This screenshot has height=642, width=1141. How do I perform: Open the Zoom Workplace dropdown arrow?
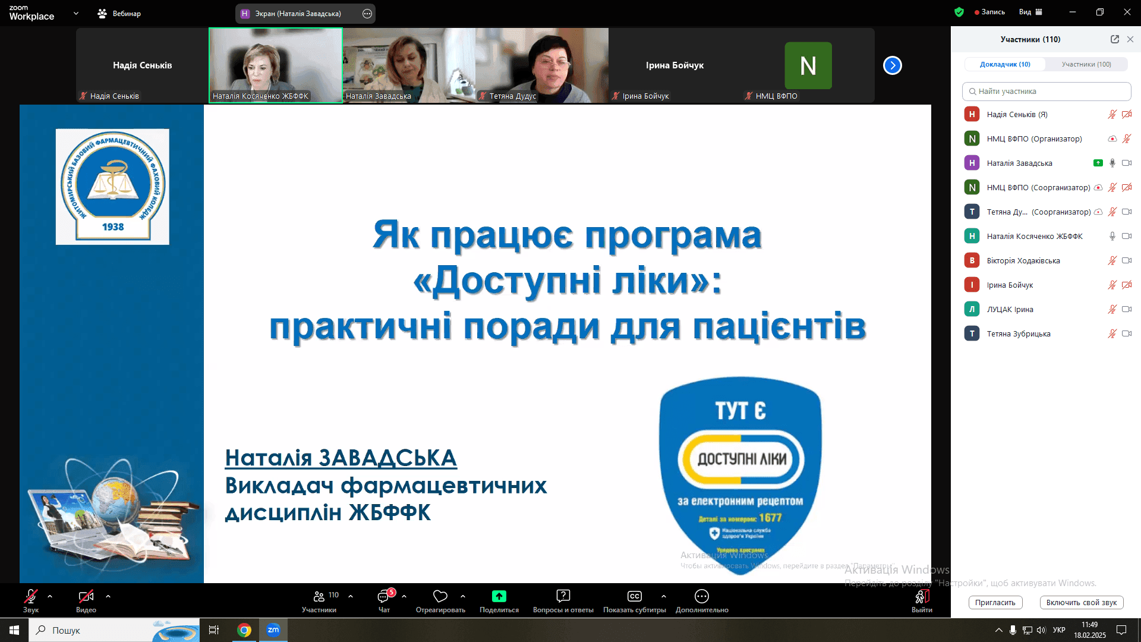(x=76, y=13)
